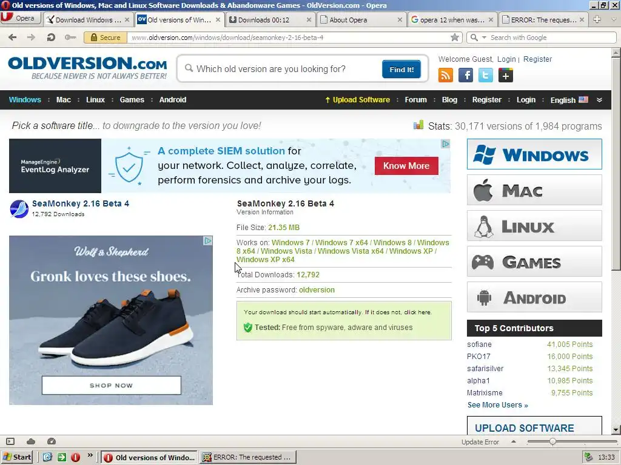This screenshot has height=465, width=621.
Task: Click SHOP NOW in the shoe ad
Action: coord(112,385)
